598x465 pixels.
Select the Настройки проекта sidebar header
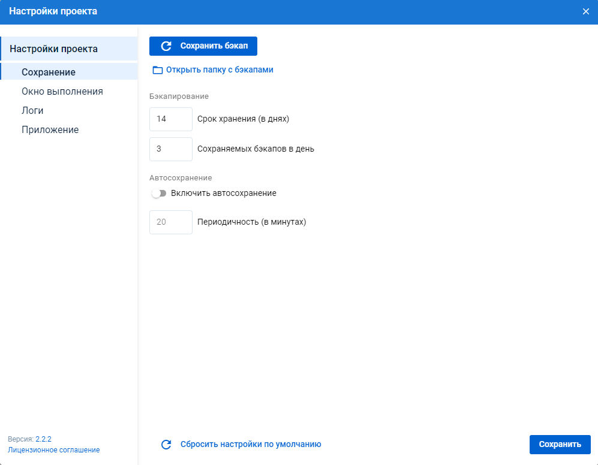tap(53, 49)
